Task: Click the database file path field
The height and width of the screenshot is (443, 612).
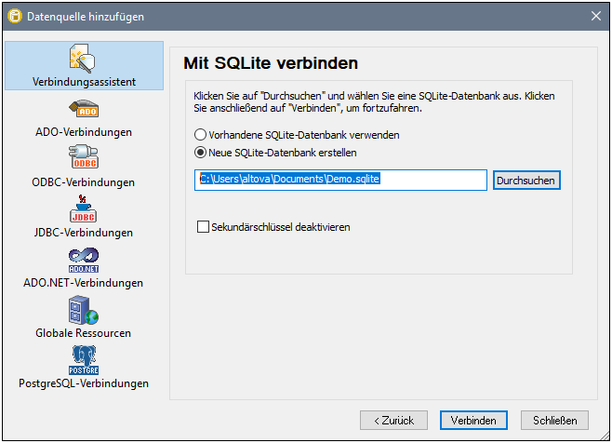Action: pyautogui.click(x=340, y=180)
